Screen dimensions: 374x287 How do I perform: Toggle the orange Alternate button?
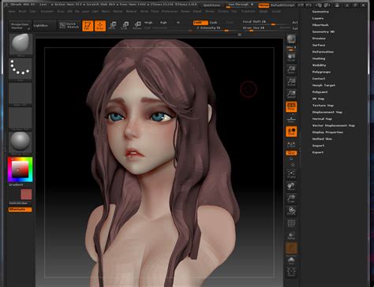(x=21, y=210)
